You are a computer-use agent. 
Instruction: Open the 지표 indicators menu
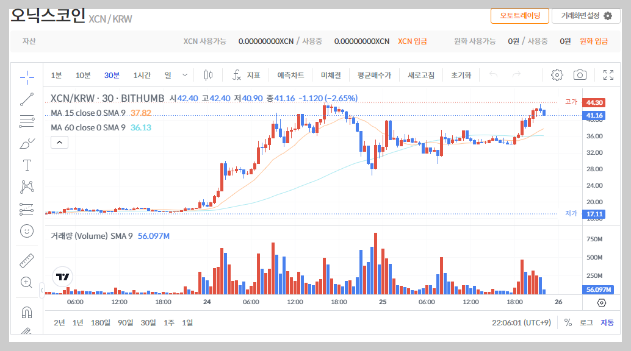click(247, 75)
